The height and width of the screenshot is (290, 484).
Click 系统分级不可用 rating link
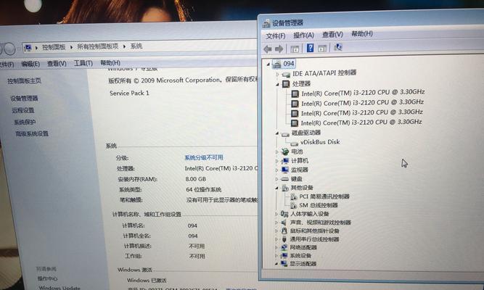(204, 157)
